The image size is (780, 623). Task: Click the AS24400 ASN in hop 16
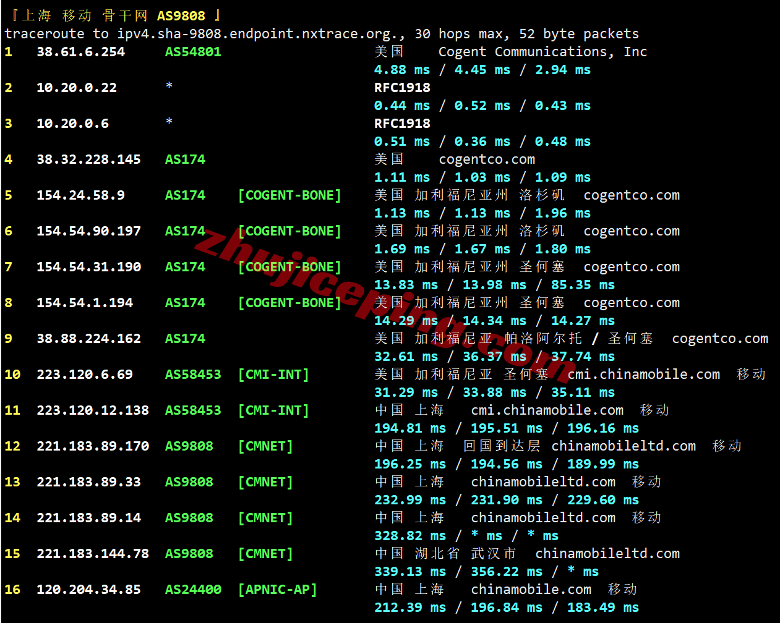point(193,590)
